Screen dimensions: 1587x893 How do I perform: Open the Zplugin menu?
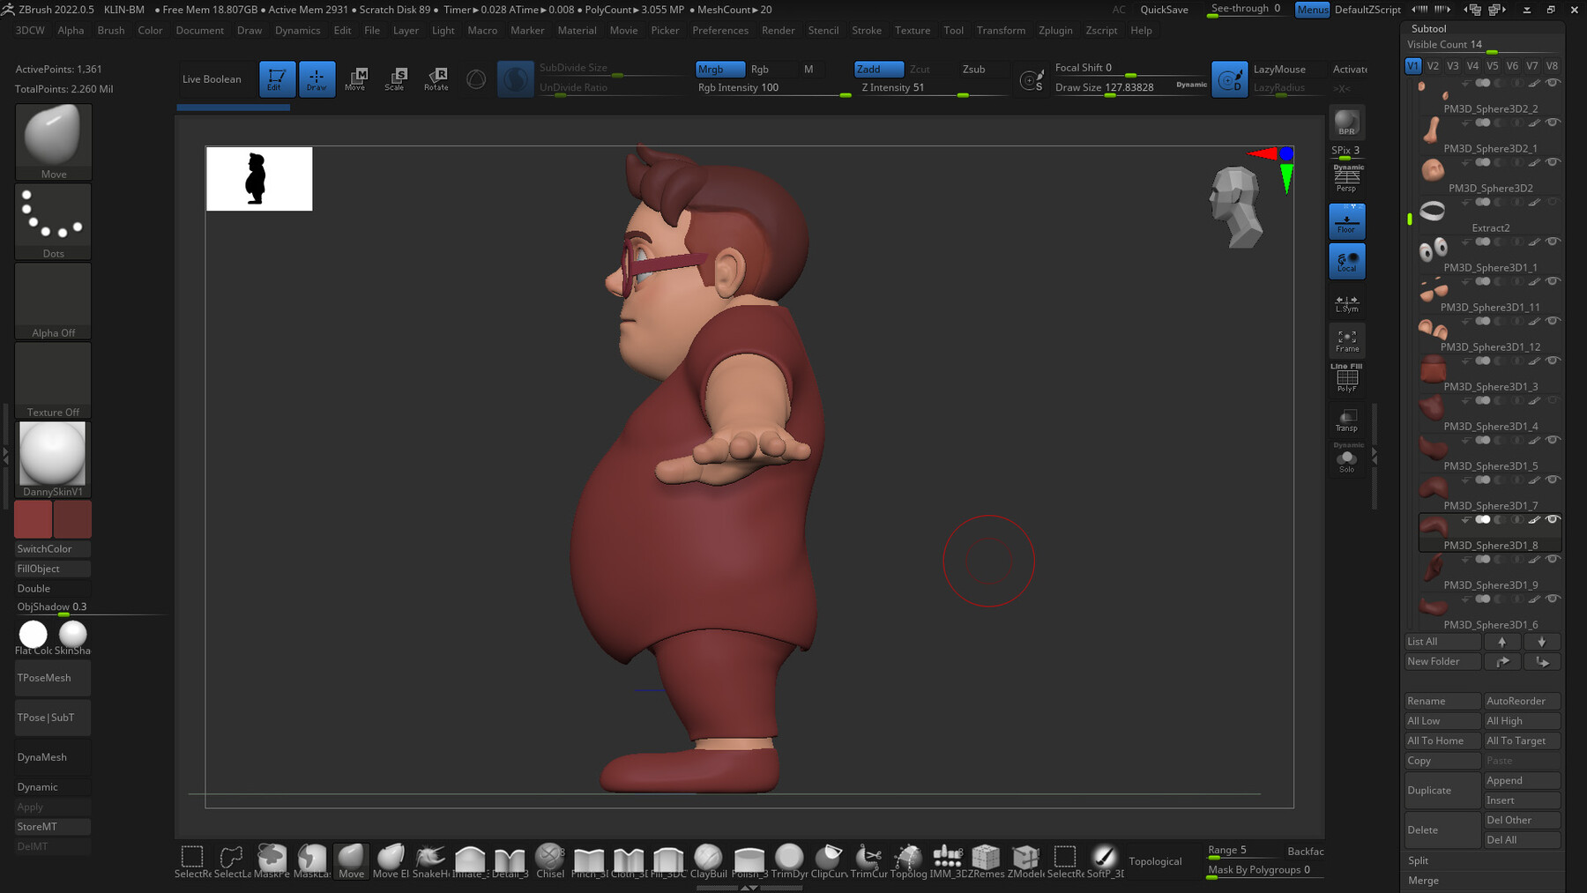(1055, 30)
